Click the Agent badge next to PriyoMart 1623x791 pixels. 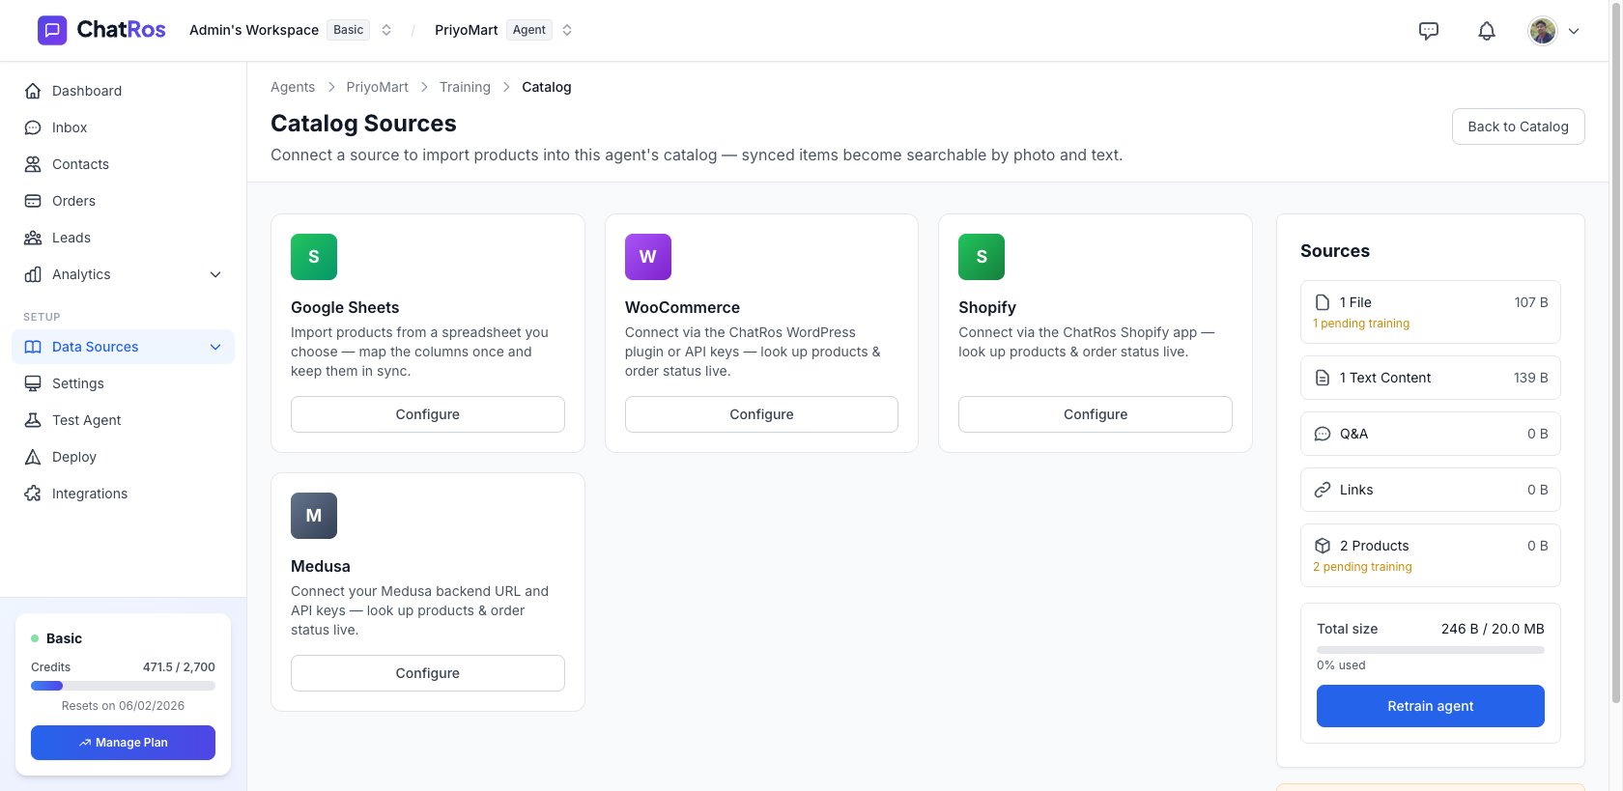[529, 30]
